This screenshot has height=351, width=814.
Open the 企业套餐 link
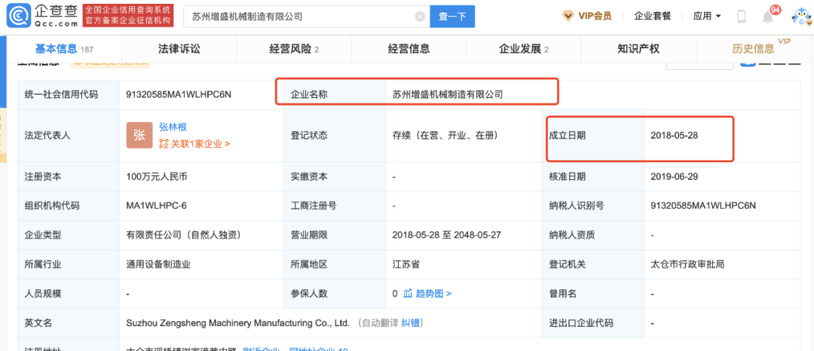[x=653, y=16]
